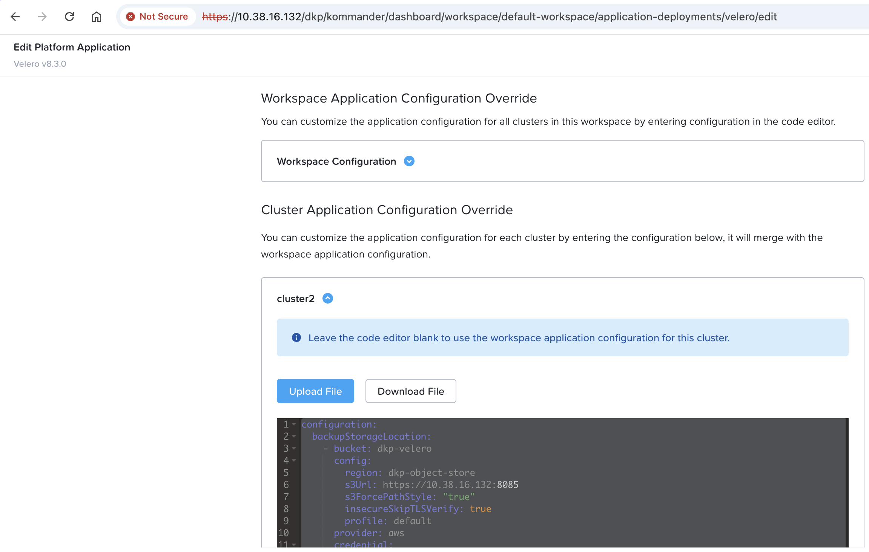Click the Workspace Configuration label
The width and height of the screenshot is (869, 552).
(x=336, y=161)
